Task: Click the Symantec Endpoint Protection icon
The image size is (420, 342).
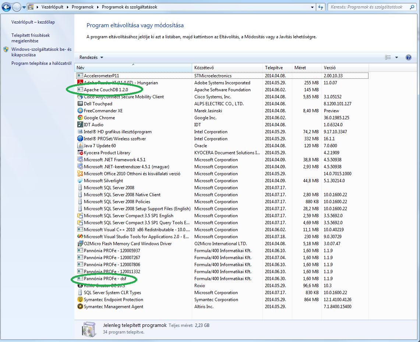Action: point(80,299)
